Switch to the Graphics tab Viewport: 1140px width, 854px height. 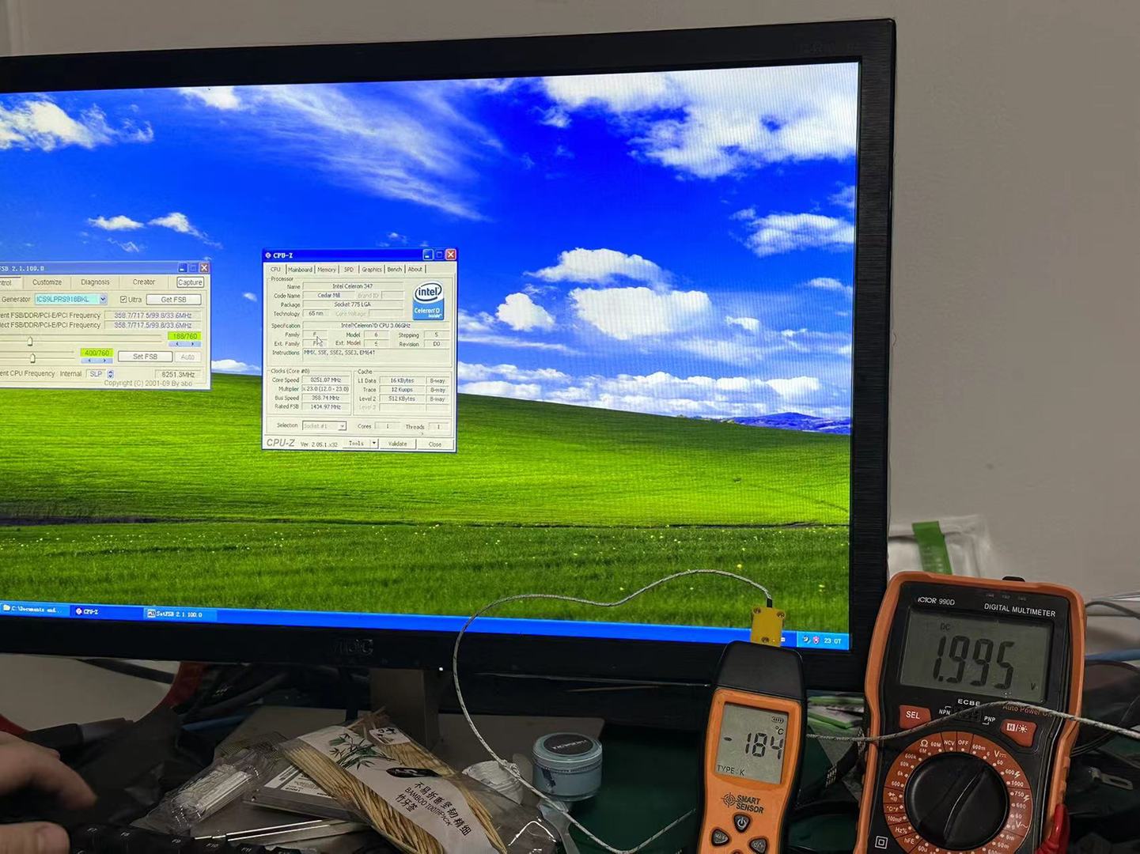[372, 270]
